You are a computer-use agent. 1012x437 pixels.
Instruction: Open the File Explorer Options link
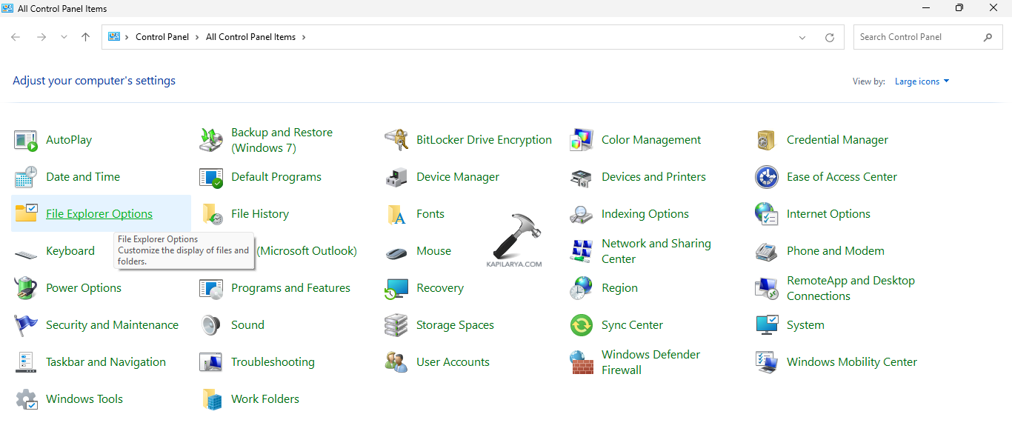pos(99,214)
